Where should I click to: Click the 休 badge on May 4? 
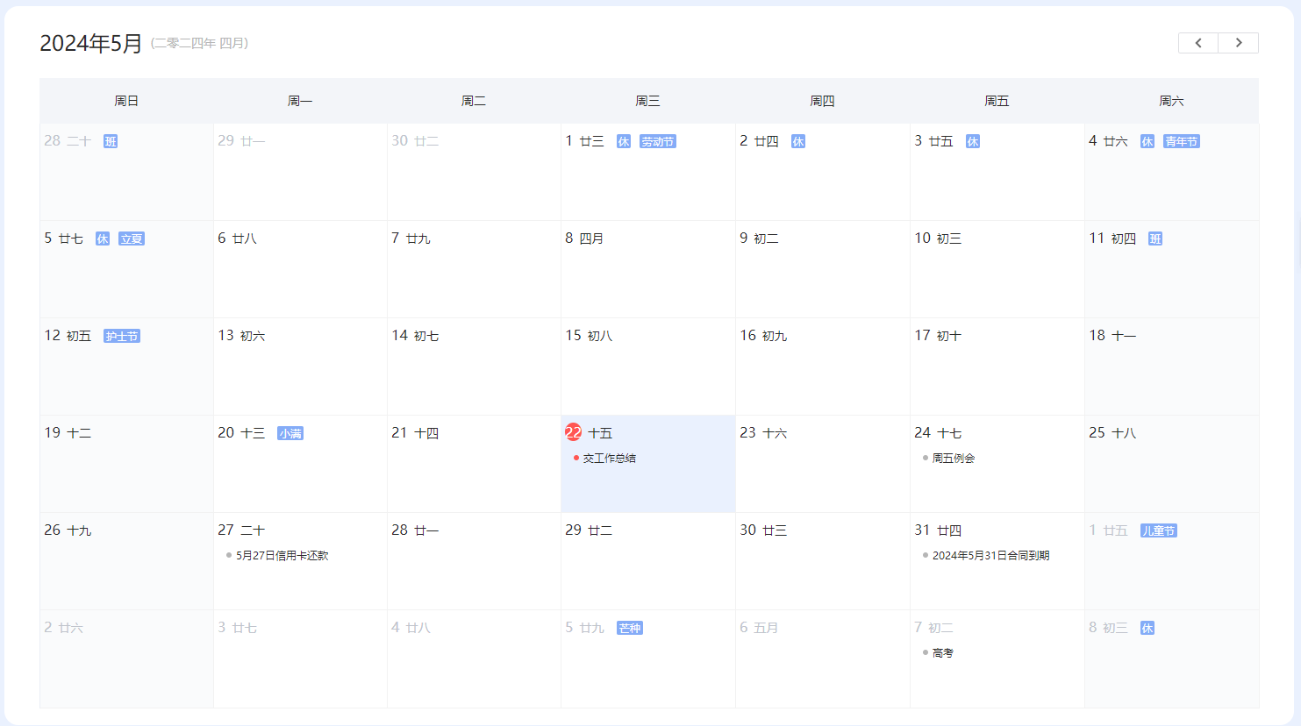(1147, 141)
